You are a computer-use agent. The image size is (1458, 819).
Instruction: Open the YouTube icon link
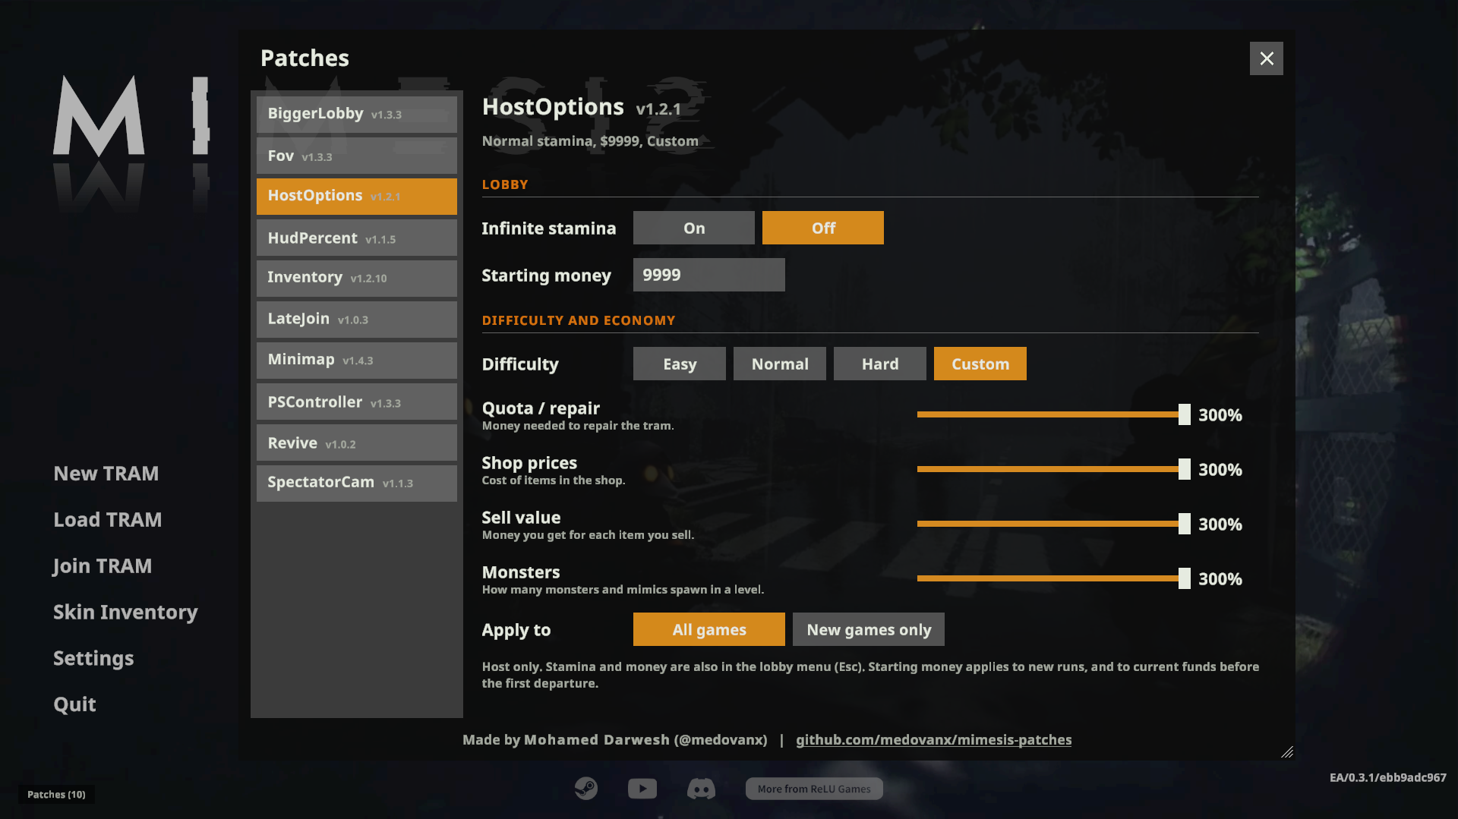pyautogui.click(x=642, y=789)
